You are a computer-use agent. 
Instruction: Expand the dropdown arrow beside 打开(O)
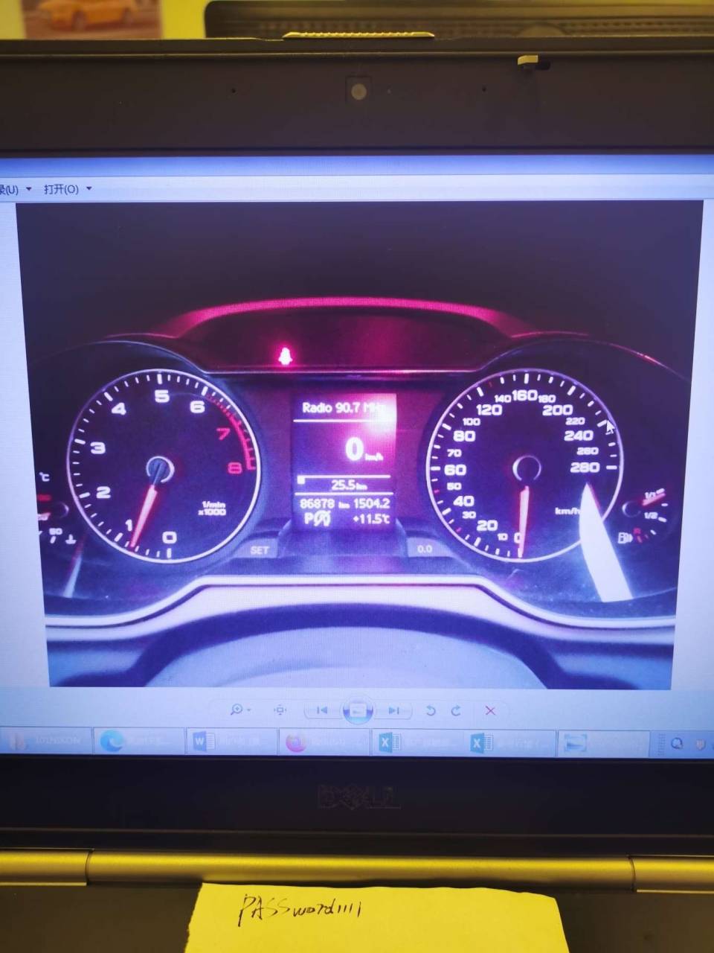89,189
